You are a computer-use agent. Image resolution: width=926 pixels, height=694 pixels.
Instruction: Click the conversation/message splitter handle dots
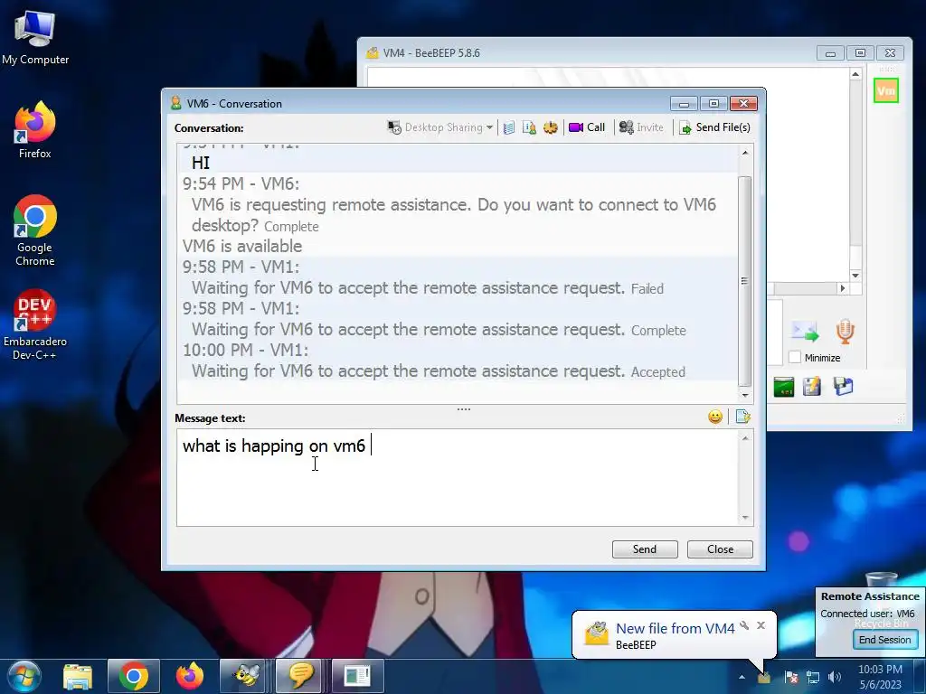pos(464,409)
